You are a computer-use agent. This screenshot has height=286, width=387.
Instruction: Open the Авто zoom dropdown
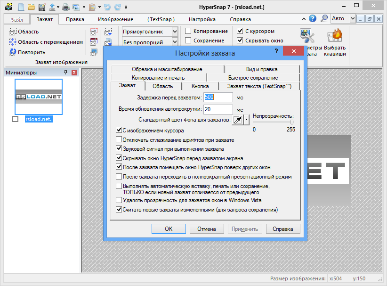tap(353, 18)
